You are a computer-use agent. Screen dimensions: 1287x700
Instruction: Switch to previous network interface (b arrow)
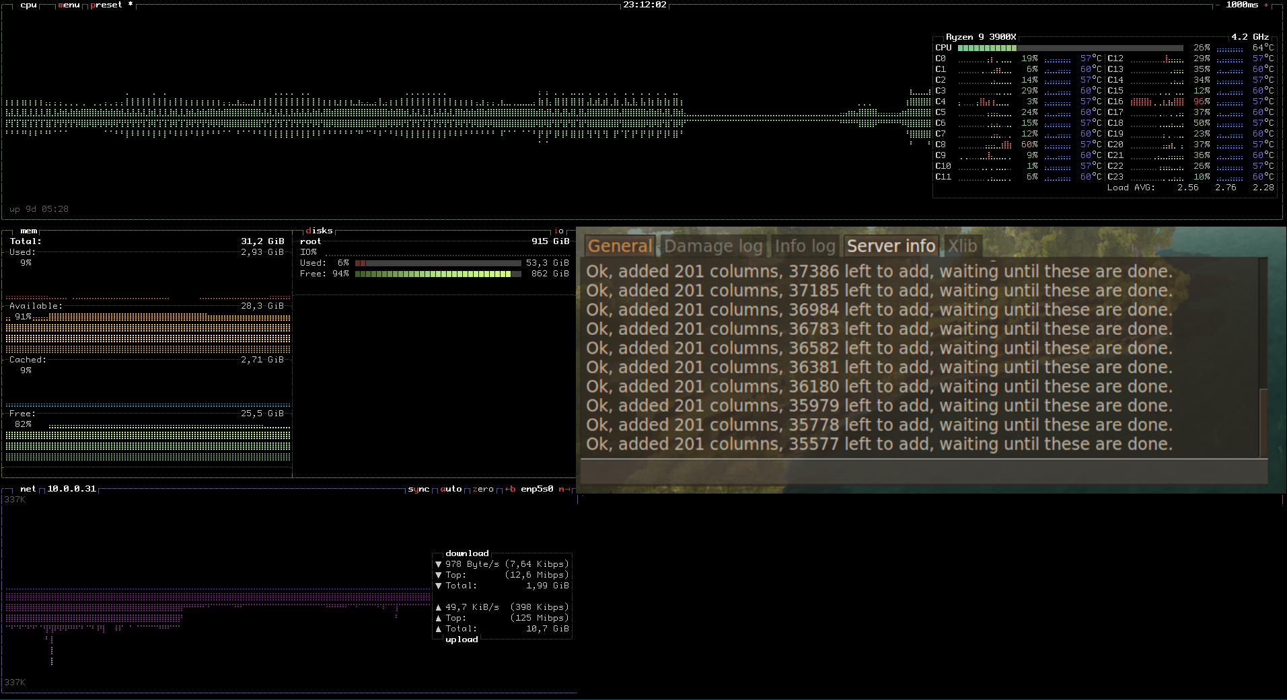point(510,489)
